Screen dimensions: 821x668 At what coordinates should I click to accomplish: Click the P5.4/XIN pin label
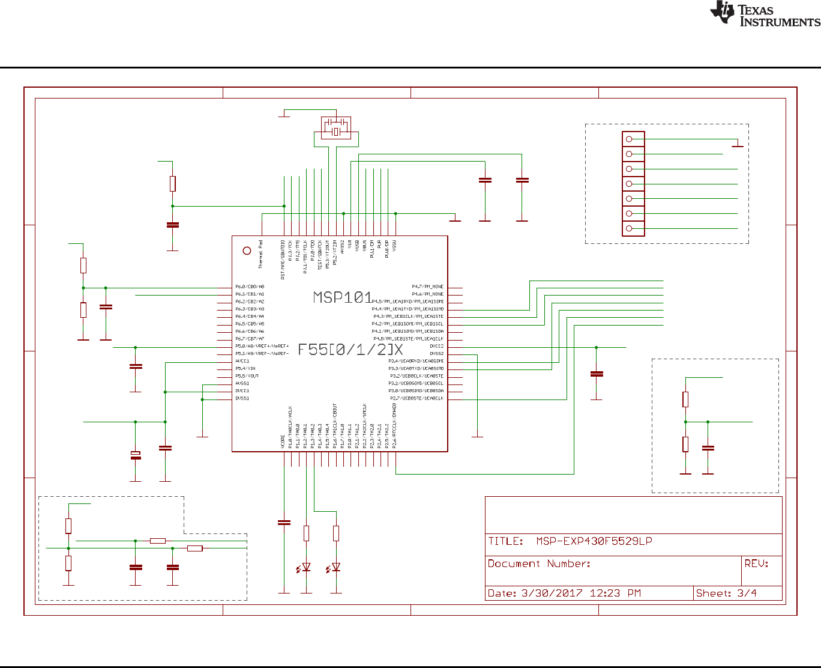point(245,368)
